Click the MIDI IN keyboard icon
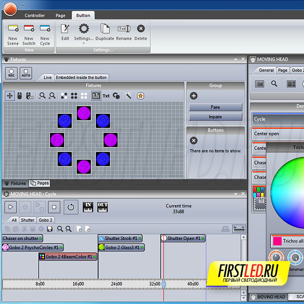 click(x=88, y=207)
